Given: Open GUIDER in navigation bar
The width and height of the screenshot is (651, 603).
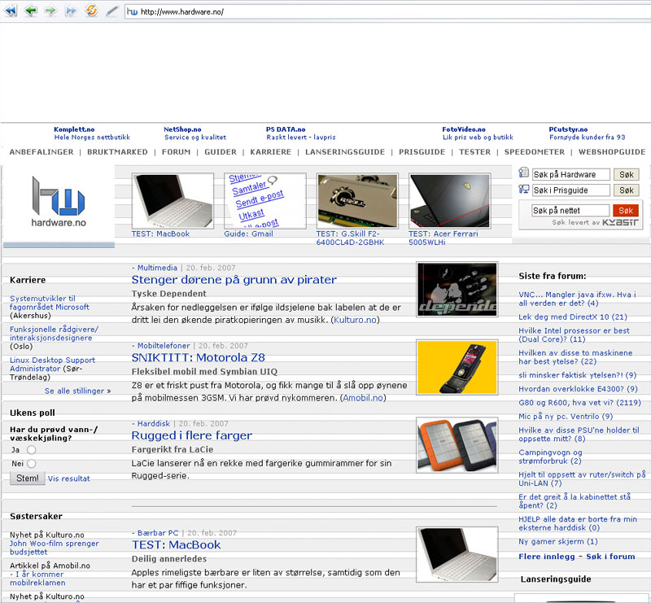Looking at the screenshot, I should coord(221,152).
